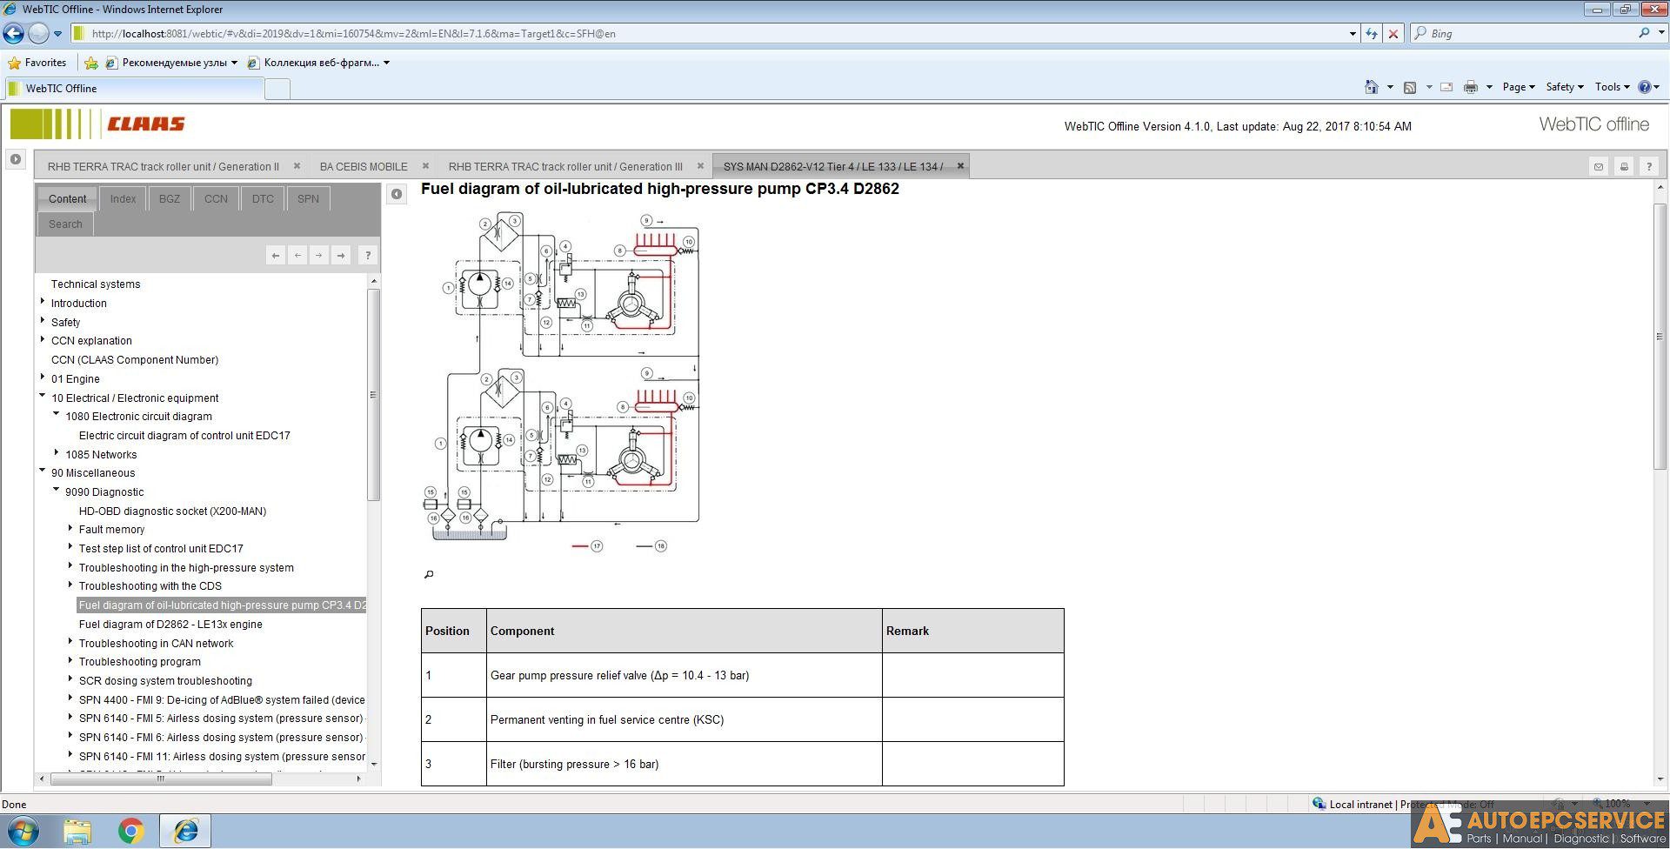
Task: Close the RHB TERRA TRAC Generation II tab
Action: click(x=297, y=166)
